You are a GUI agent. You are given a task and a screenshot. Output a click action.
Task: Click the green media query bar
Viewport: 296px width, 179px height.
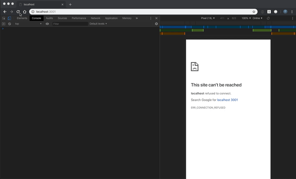tap(228, 30)
